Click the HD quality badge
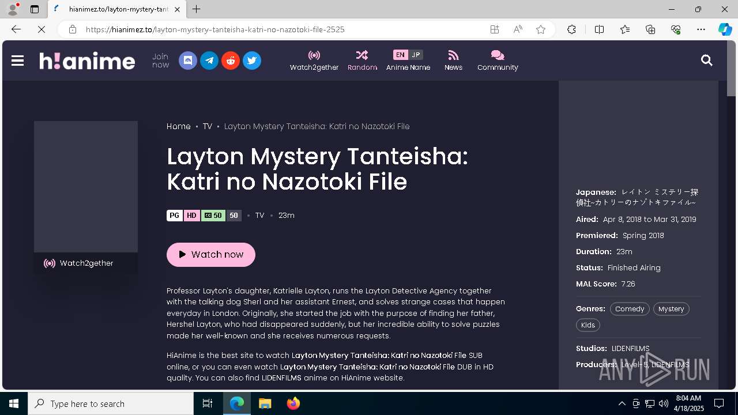 pyautogui.click(x=191, y=216)
